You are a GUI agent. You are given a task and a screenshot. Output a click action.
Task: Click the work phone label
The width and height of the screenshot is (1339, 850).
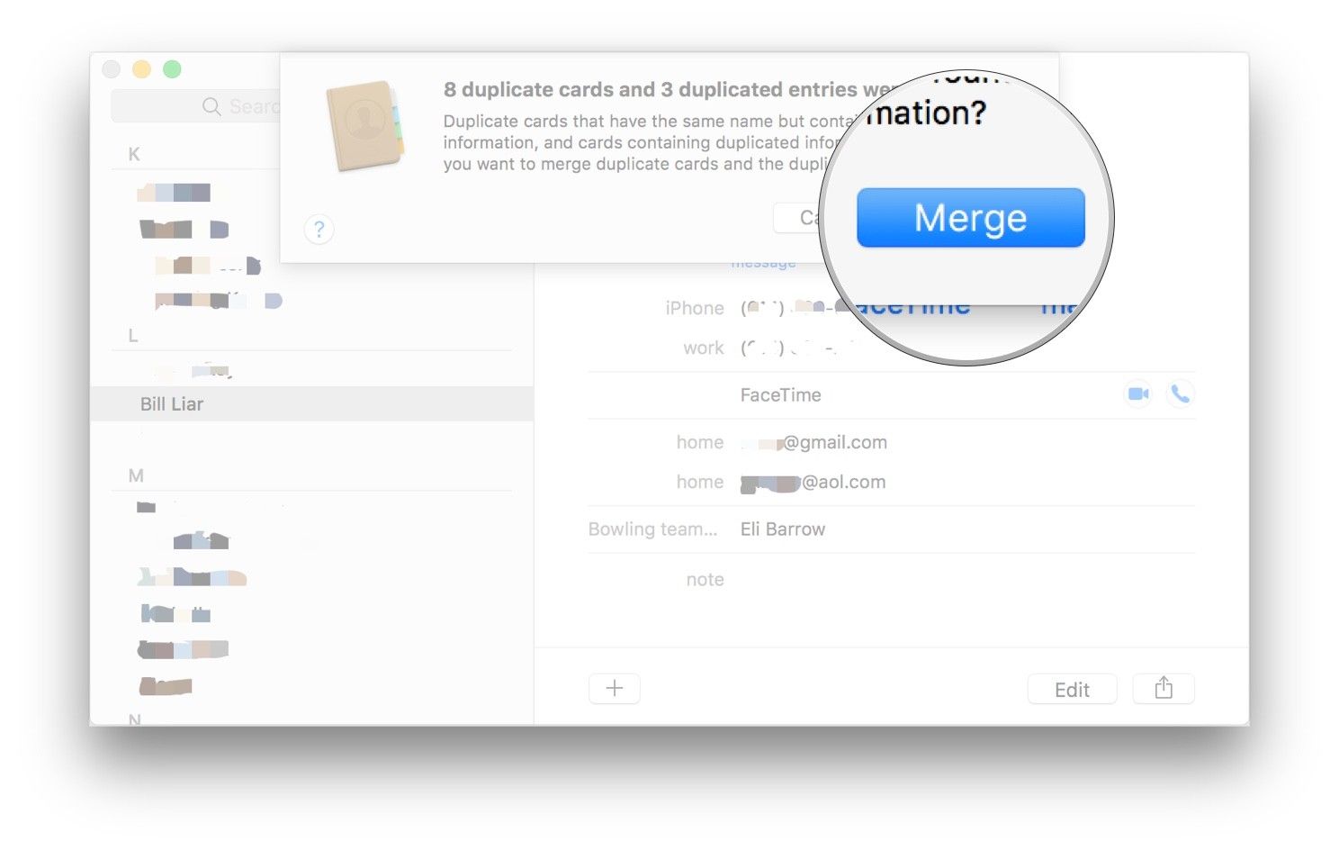click(703, 348)
